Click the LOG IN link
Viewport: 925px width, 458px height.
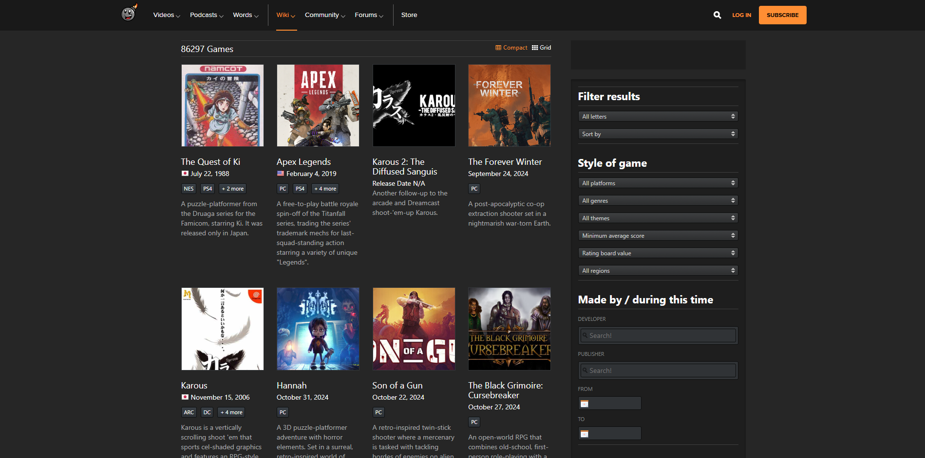tap(741, 15)
